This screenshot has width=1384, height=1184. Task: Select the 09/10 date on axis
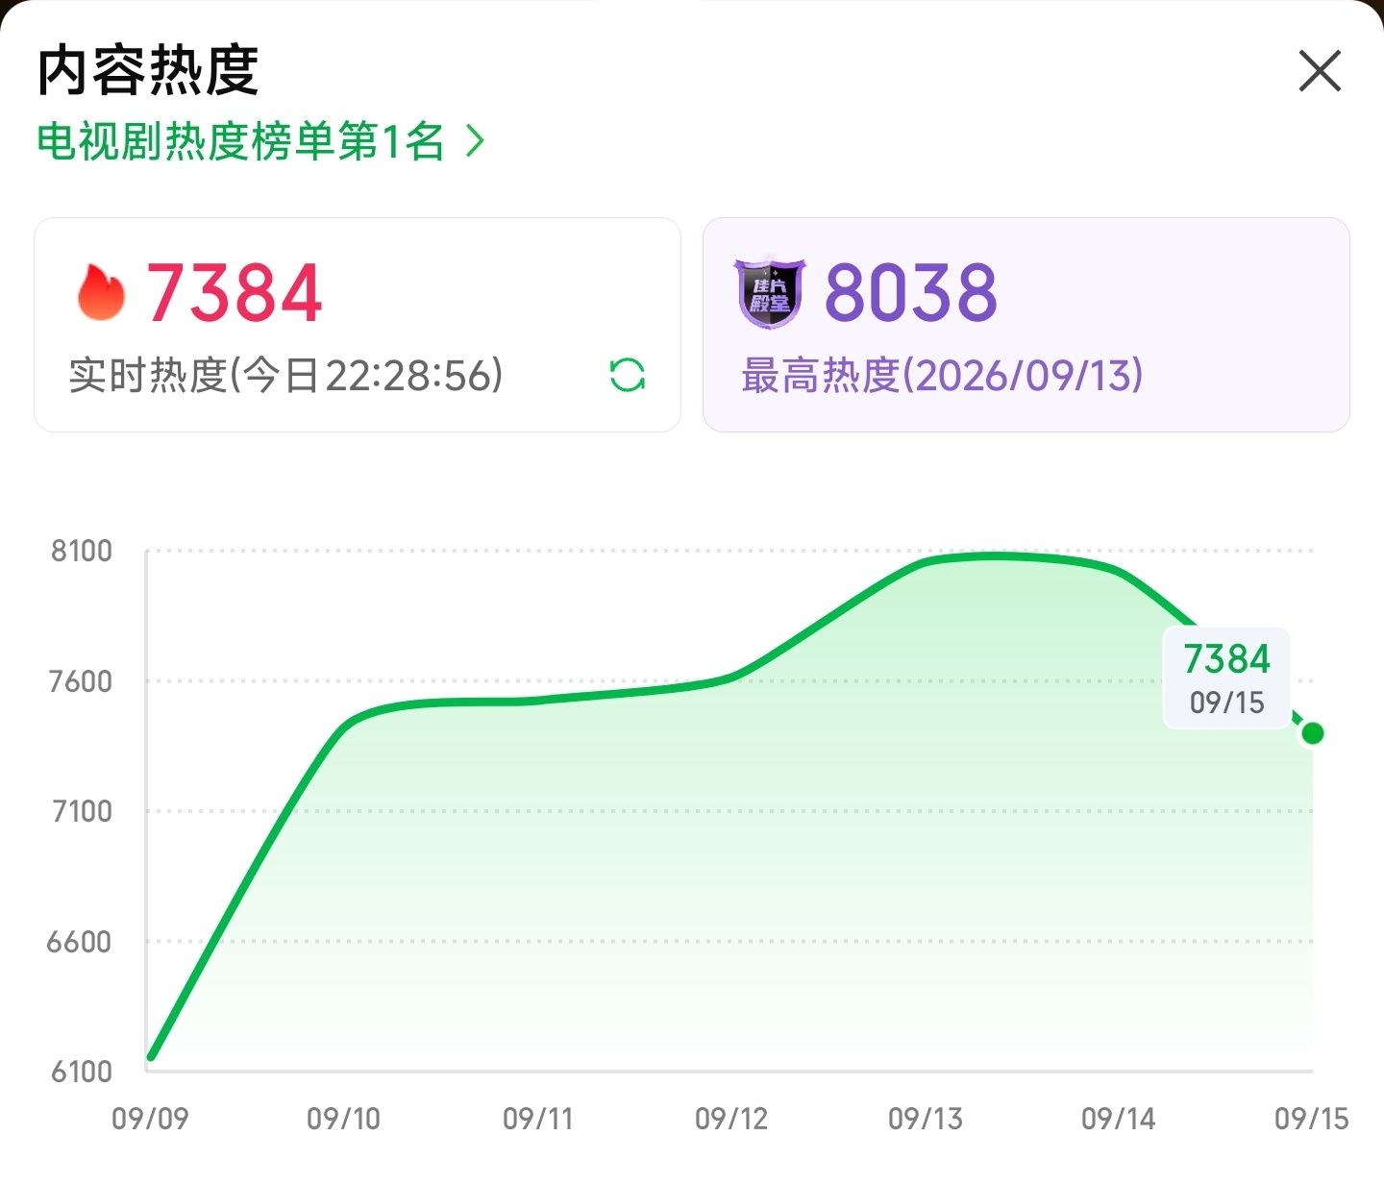click(343, 1119)
